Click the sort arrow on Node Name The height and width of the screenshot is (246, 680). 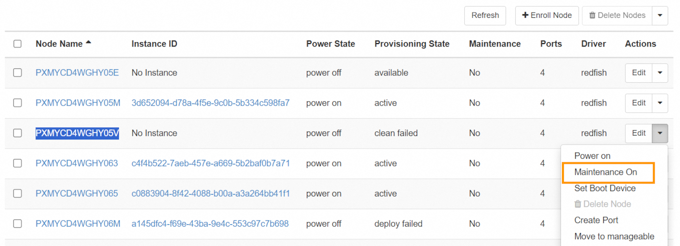(88, 43)
